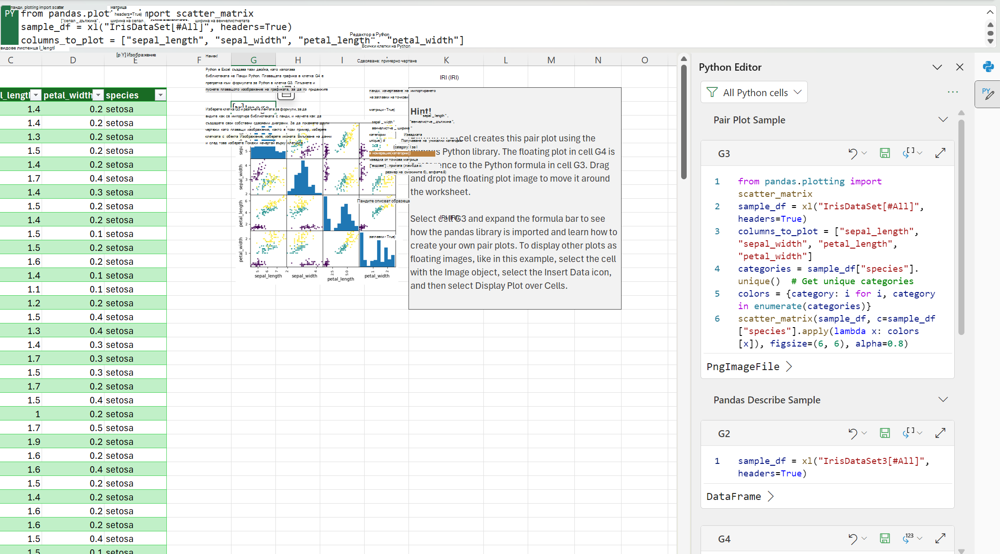Screen dimensions: 1000x554
Task: Click the undo icon in G2 editor
Action: [x=852, y=433]
